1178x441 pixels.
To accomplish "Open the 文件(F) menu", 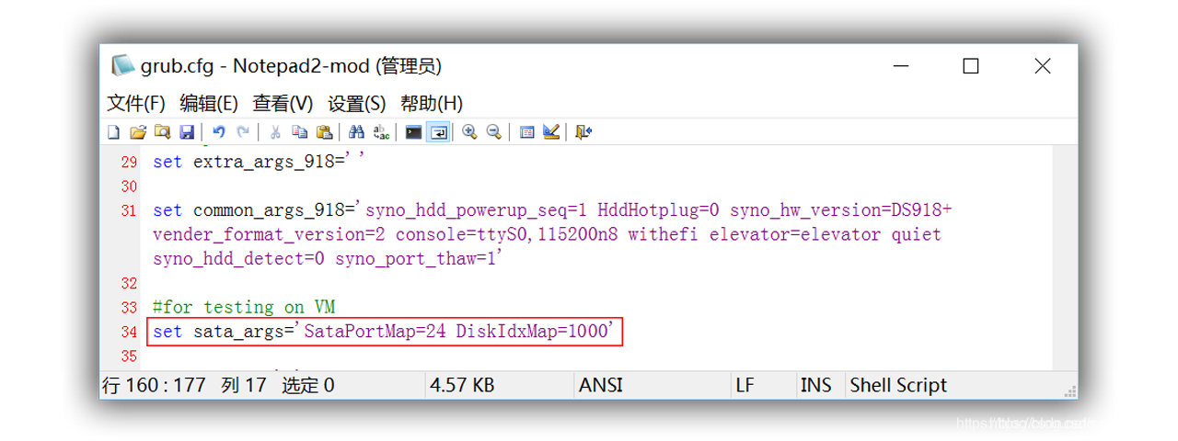I will tap(136, 103).
